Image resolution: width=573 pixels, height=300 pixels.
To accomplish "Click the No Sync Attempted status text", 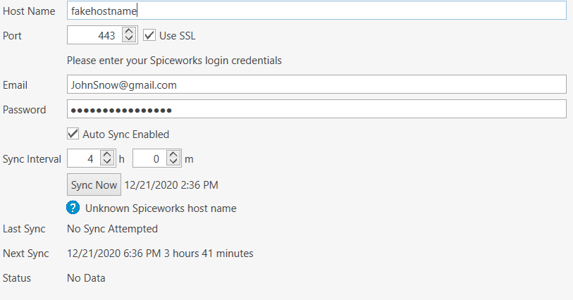I will 112,229.
